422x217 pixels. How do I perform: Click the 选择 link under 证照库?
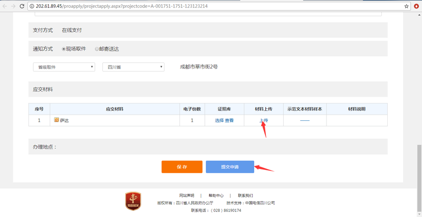click(x=219, y=120)
